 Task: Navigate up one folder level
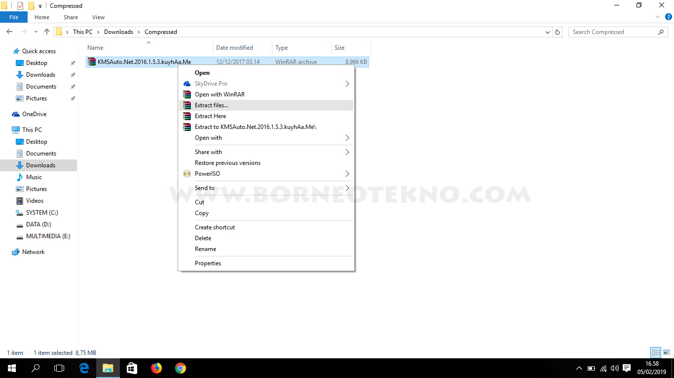[x=46, y=31]
